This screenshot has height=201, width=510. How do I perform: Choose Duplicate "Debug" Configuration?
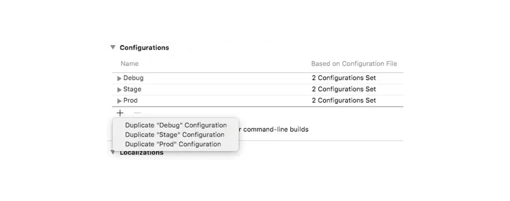tap(176, 125)
